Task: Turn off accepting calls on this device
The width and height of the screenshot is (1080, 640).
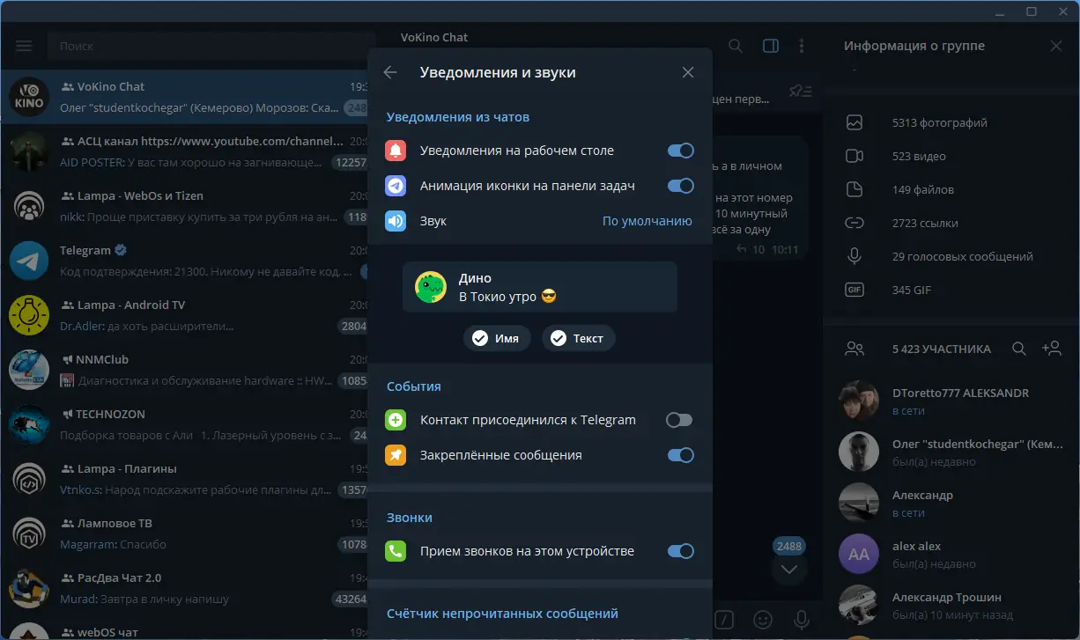Action: point(681,551)
